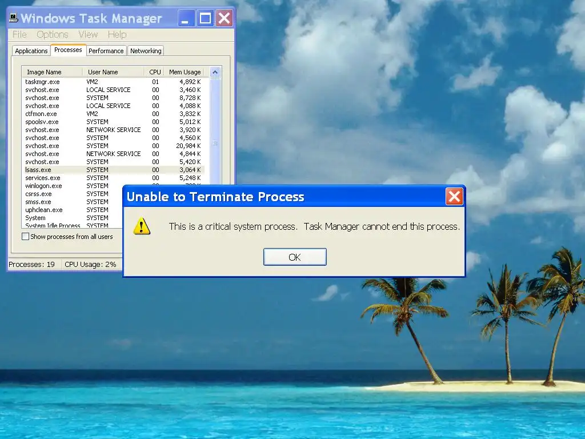Click the yellow warning icon in the dialog
Screen dimensions: 585x439
[142, 226]
